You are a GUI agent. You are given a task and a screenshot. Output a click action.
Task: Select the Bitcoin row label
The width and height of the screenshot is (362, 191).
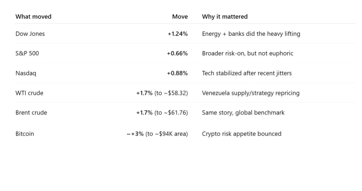pos(25,134)
